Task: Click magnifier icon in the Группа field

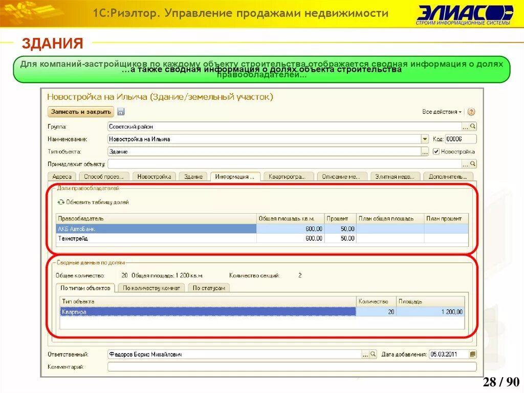Action: [473, 127]
